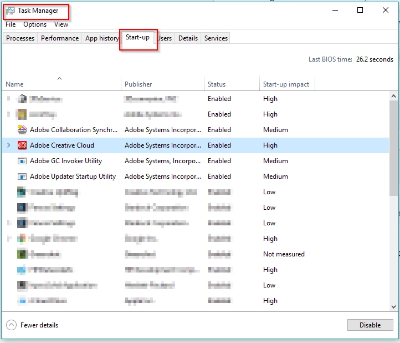
Task: Click the 26.2 seconds BIOS time value
Action: tap(375, 59)
